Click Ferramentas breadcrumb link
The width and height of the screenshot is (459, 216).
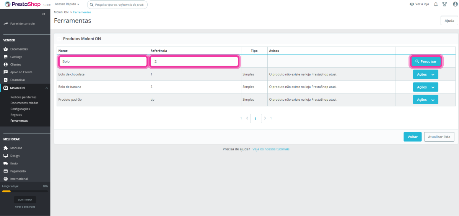[x=82, y=12]
